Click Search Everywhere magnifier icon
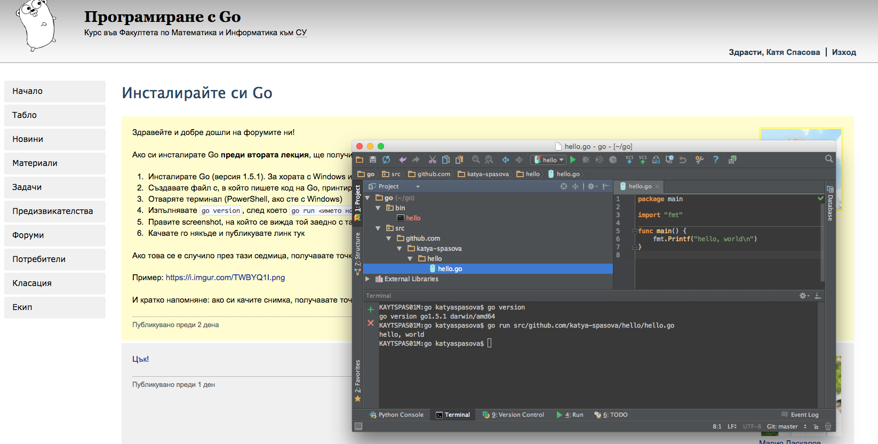Image resolution: width=878 pixels, height=444 pixels. coord(829,159)
